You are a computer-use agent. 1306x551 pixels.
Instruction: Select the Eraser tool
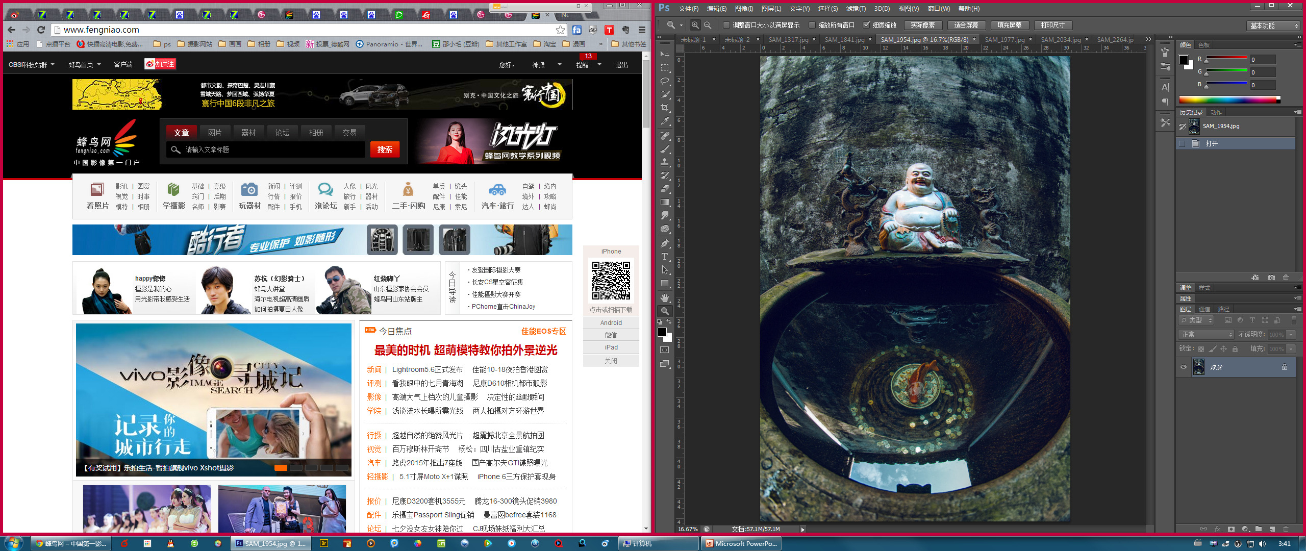(665, 189)
